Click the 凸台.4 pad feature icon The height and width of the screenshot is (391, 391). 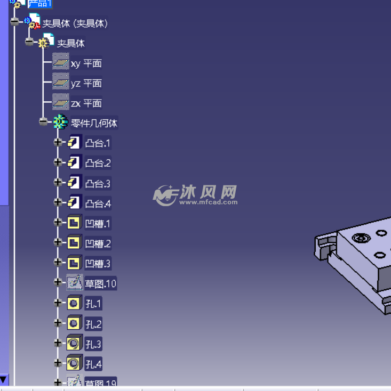point(74,202)
